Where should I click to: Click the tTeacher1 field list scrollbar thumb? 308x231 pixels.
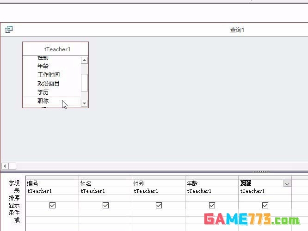pos(84,83)
